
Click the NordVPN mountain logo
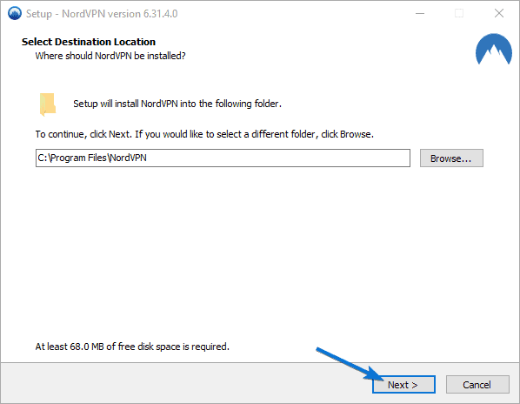[x=493, y=49]
